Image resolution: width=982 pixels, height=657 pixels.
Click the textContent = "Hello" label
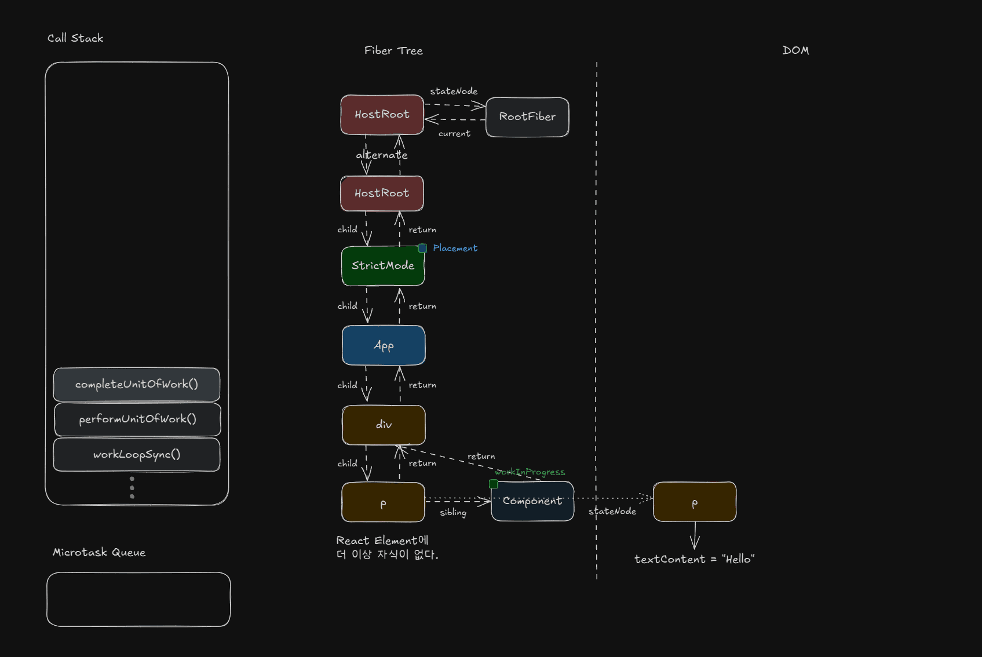[694, 559]
